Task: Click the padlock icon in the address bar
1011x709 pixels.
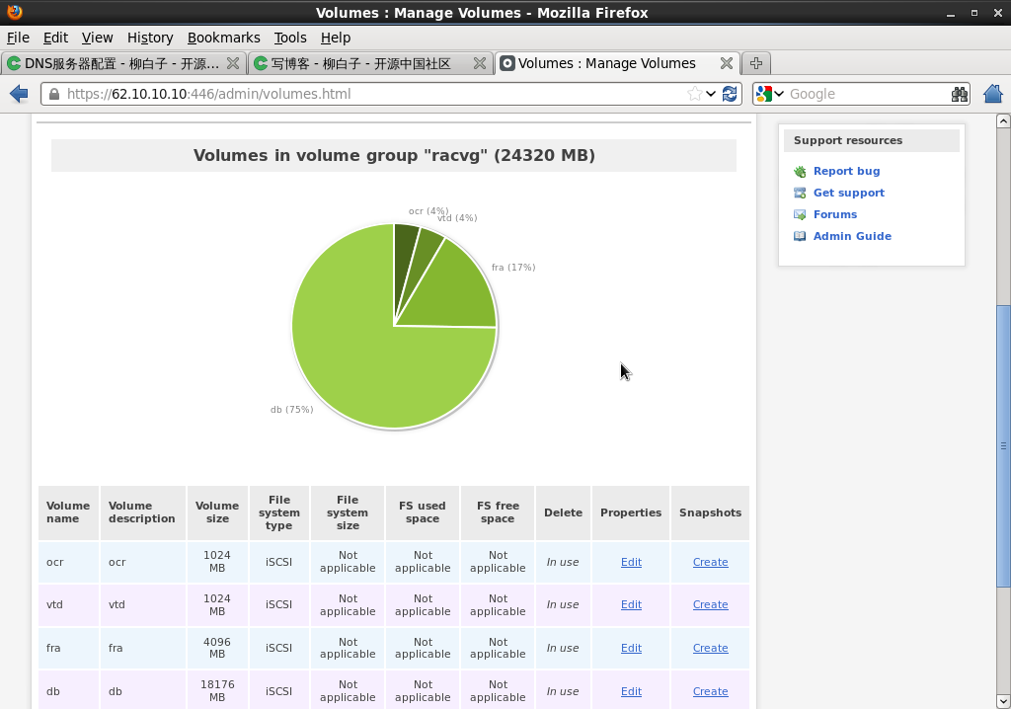Action: (x=54, y=94)
